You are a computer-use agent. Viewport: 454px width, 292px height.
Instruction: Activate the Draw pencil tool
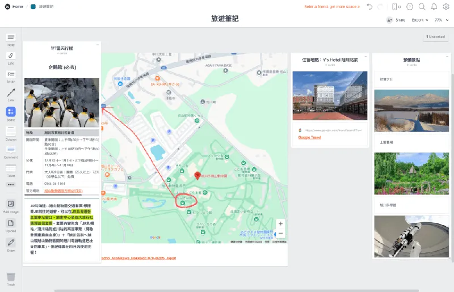click(11, 243)
